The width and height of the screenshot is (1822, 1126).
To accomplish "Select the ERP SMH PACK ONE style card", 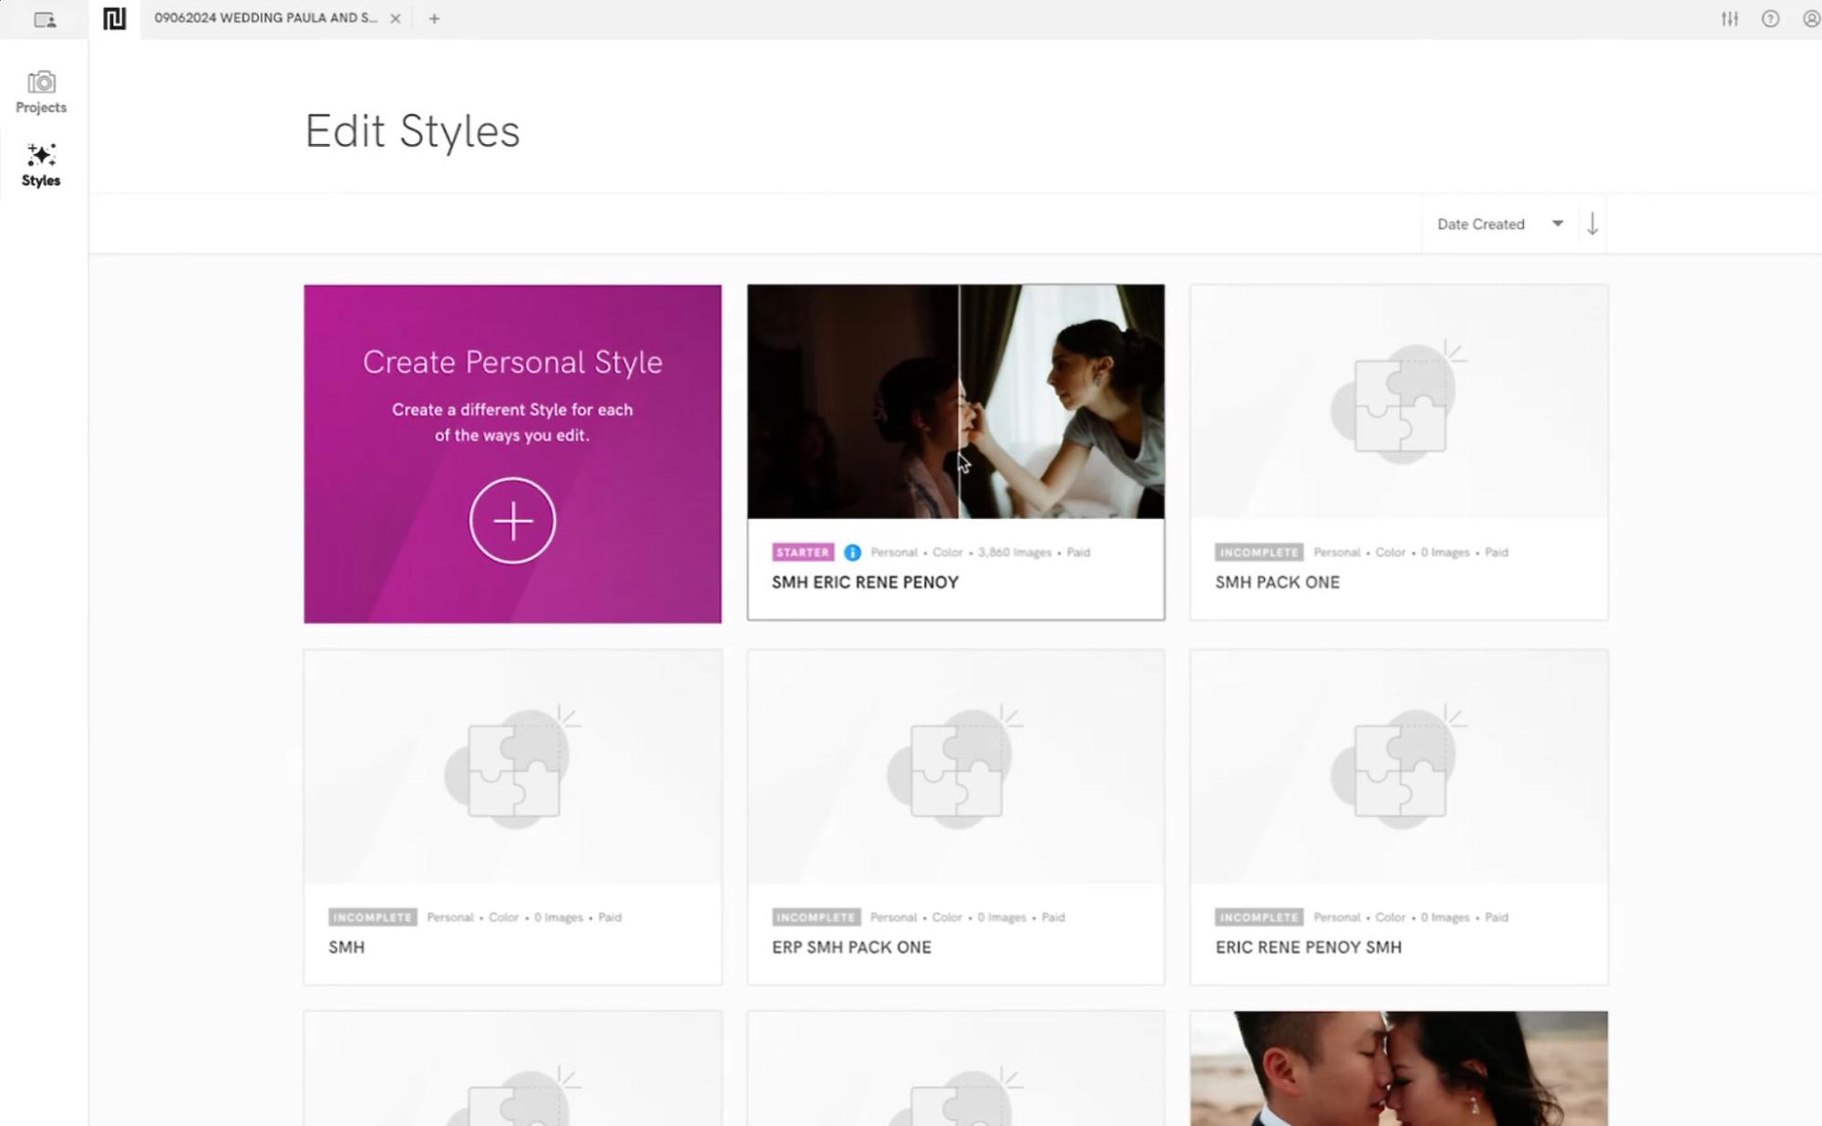I will click(x=955, y=817).
